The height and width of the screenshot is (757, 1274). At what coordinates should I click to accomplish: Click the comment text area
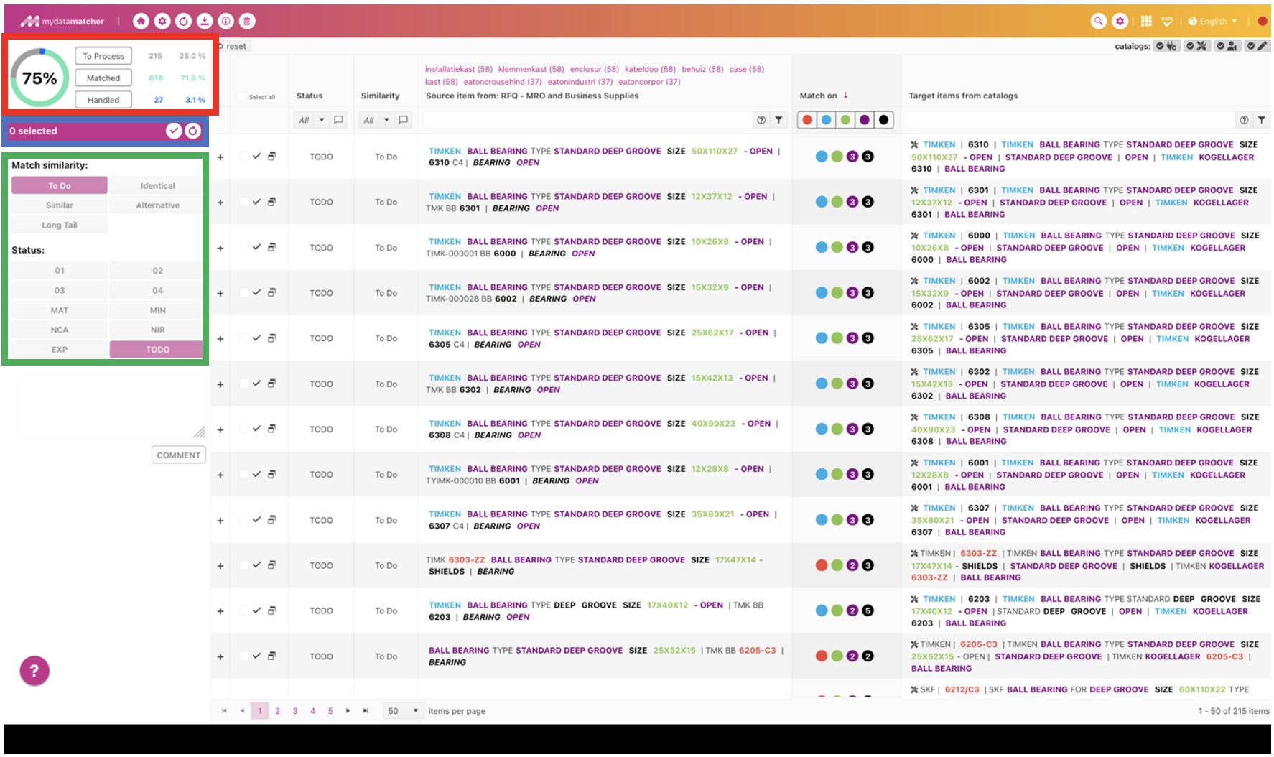(x=112, y=406)
